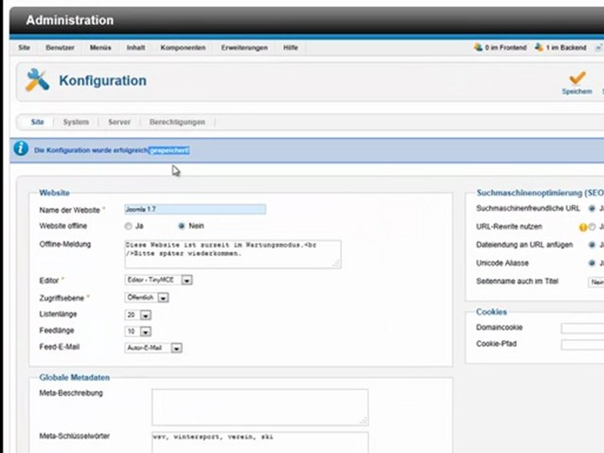Click the Konfiguration wrench and screwdriver icon
604x453 pixels.
(x=37, y=80)
